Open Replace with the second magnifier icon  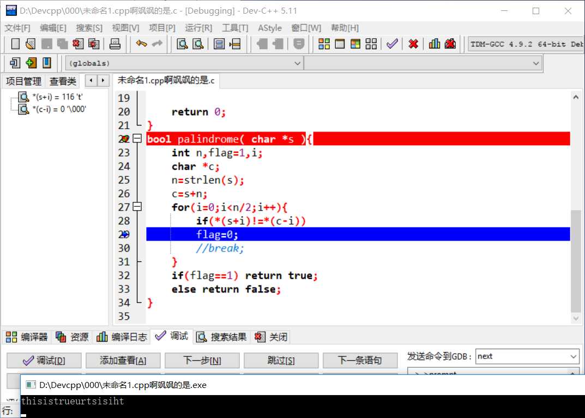click(x=198, y=44)
